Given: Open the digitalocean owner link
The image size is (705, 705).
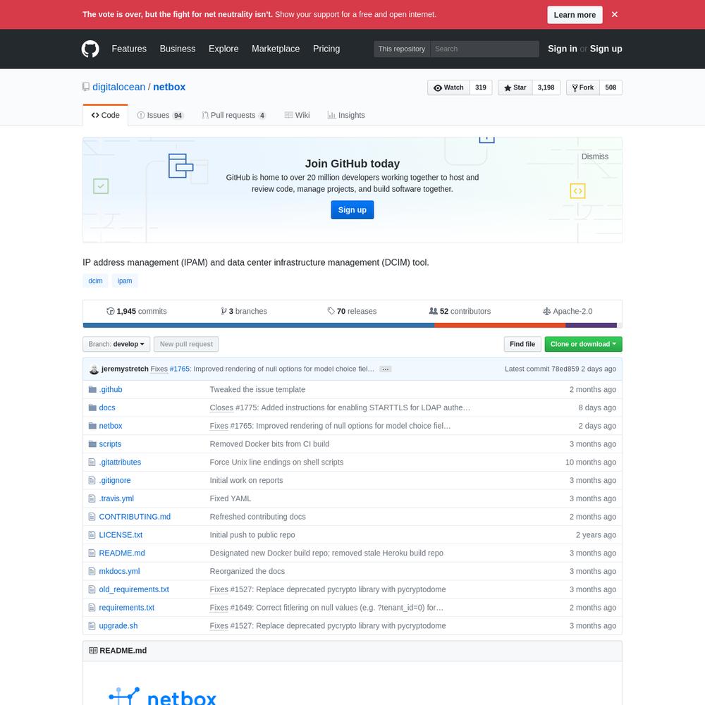Looking at the screenshot, I should click(118, 87).
